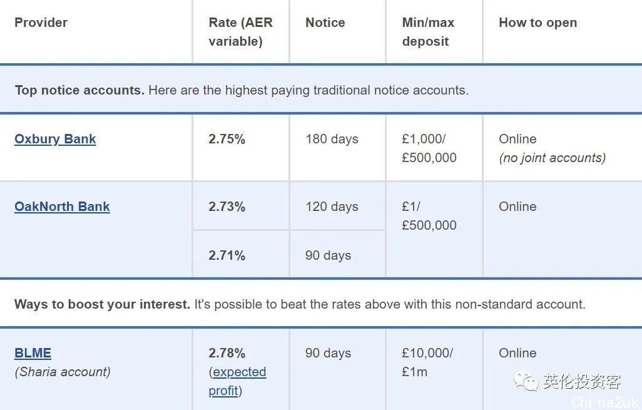642x410 pixels.
Task: Select the Provider column header
Action: (x=41, y=23)
